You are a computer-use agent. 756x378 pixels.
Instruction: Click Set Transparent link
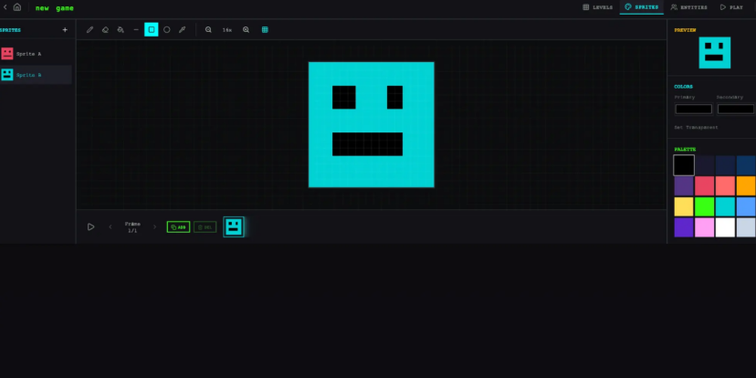pyautogui.click(x=696, y=127)
